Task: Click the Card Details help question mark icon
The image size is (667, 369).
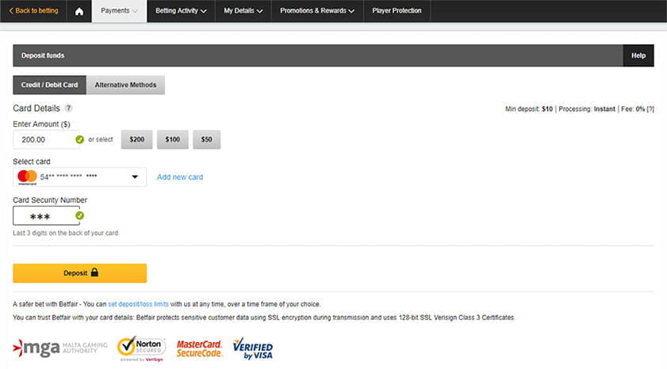Action: coord(68,108)
